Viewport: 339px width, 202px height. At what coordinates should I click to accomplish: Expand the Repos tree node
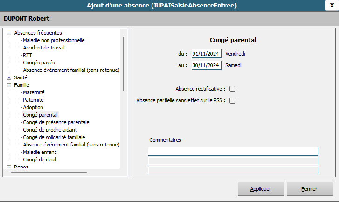pos(9,167)
